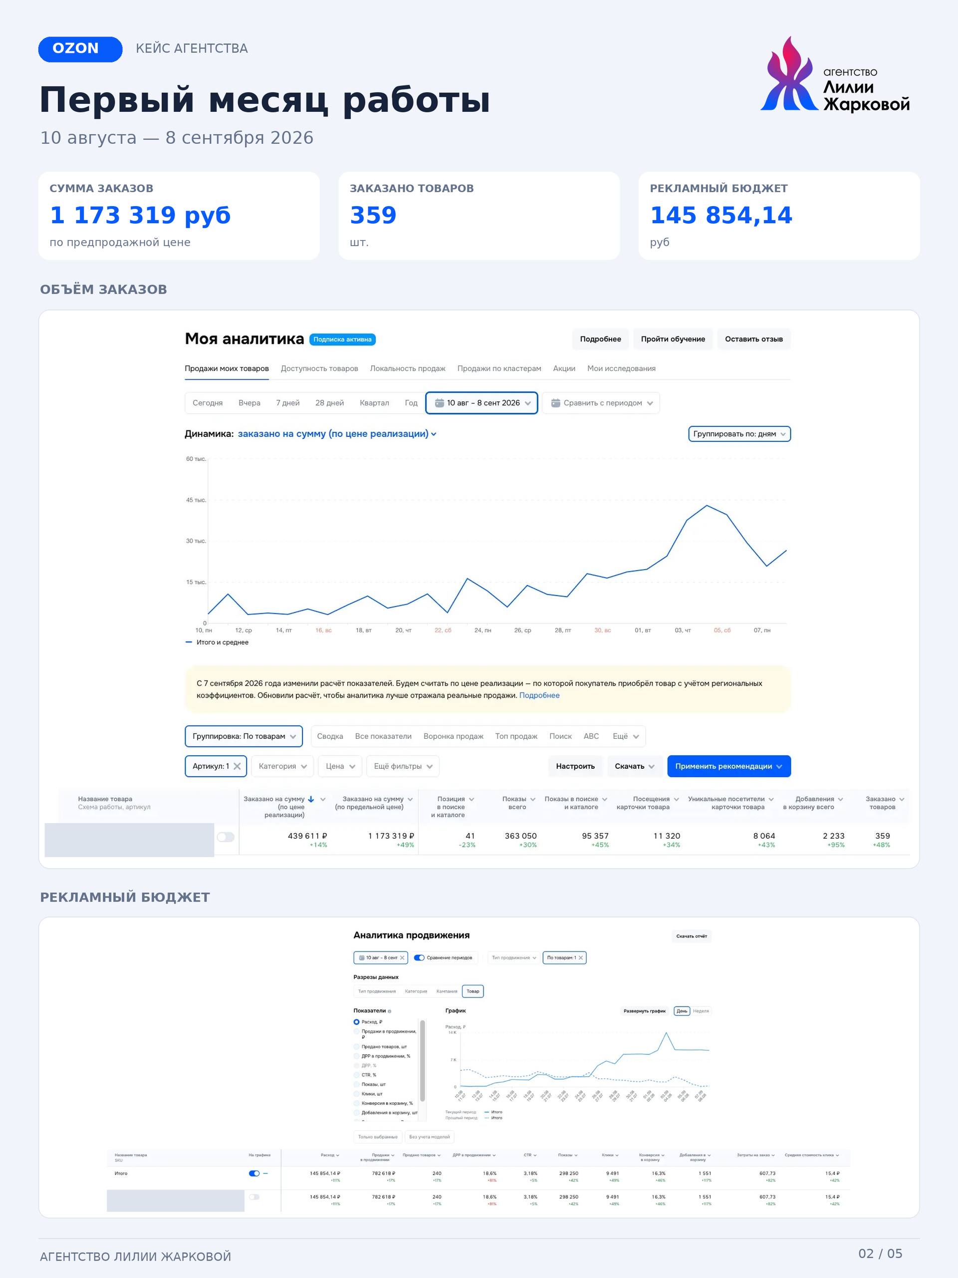Click the Применить рекомендации button
The height and width of the screenshot is (1278, 958).
[x=729, y=766]
